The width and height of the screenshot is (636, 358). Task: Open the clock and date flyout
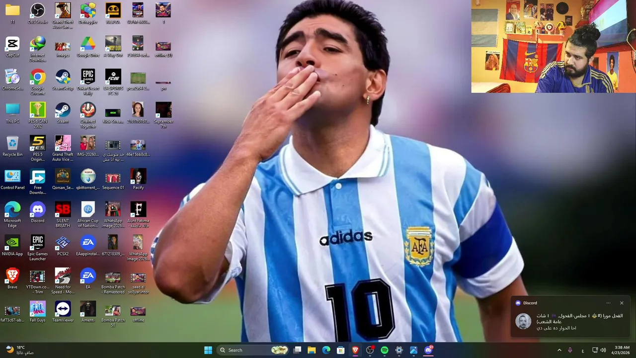tap(622, 350)
